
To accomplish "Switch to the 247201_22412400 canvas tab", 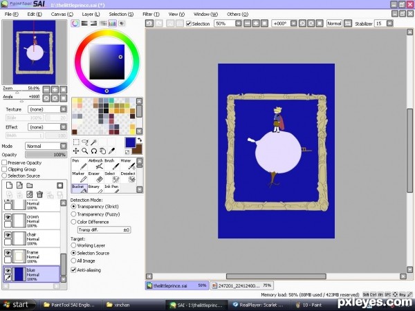I will (242, 285).
